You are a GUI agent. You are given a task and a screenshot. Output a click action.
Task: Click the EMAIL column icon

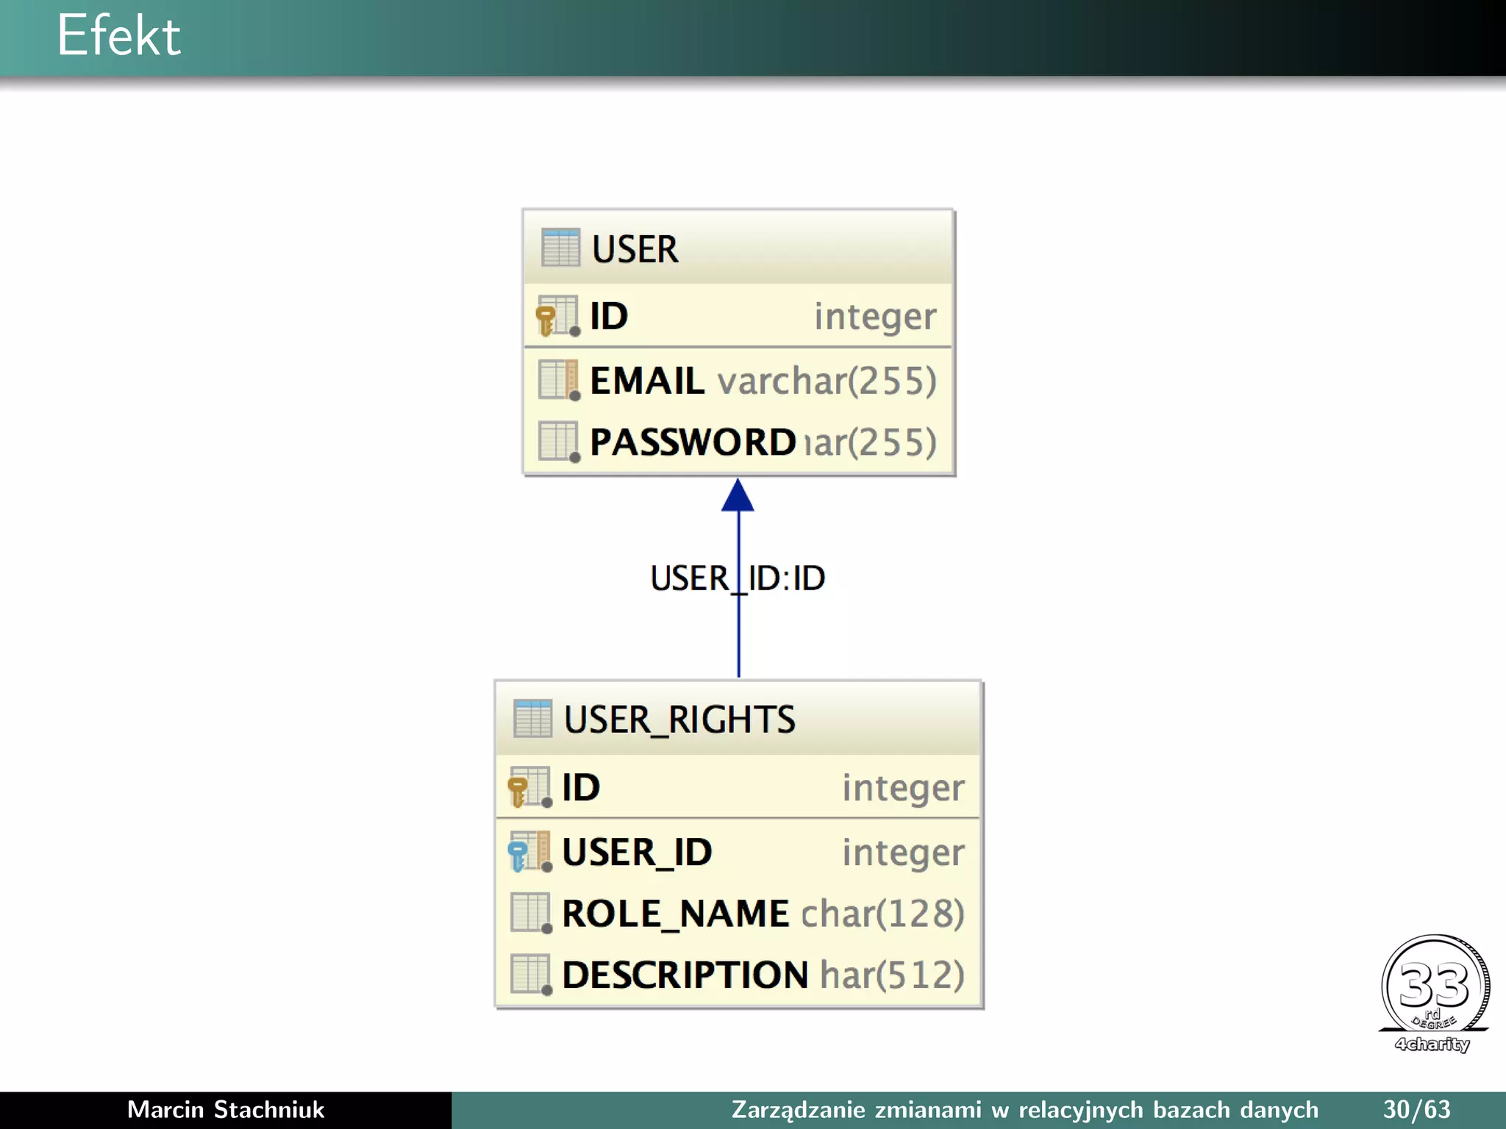[x=558, y=380]
